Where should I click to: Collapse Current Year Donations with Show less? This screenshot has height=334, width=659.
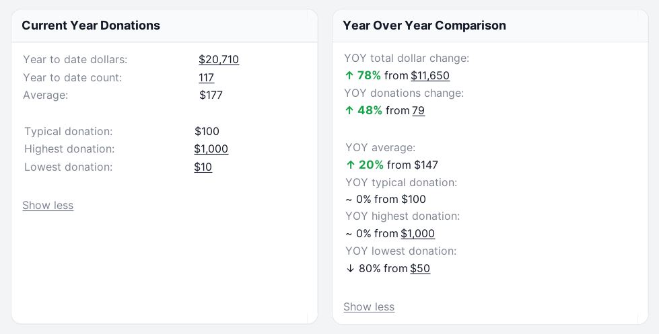48,205
